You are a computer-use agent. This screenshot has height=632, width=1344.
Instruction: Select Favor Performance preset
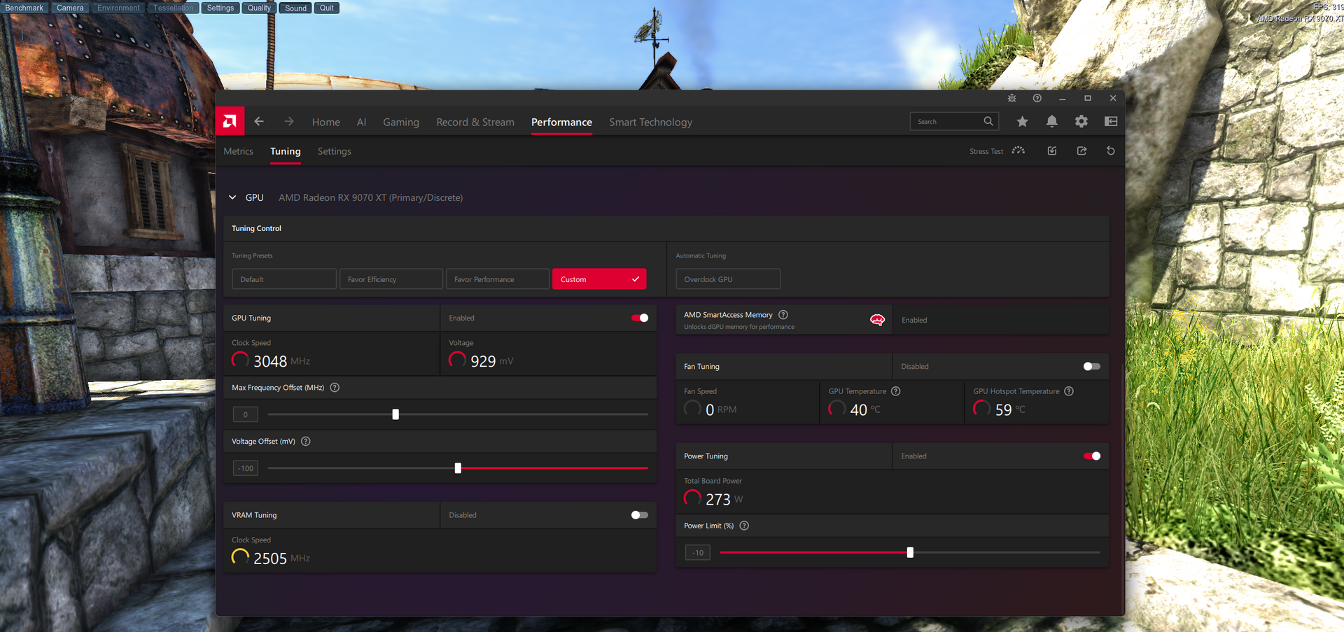(x=498, y=279)
